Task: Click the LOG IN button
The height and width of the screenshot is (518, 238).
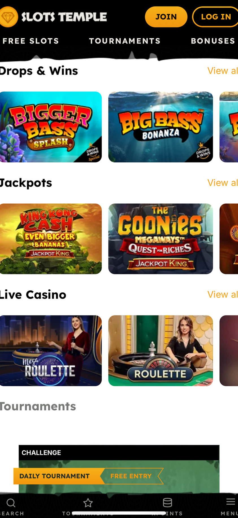Action: 215,17
